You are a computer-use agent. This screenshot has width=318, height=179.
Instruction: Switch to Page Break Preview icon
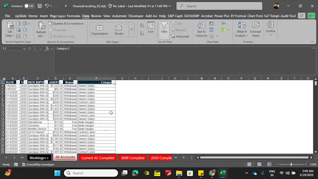(x=269, y=164)
